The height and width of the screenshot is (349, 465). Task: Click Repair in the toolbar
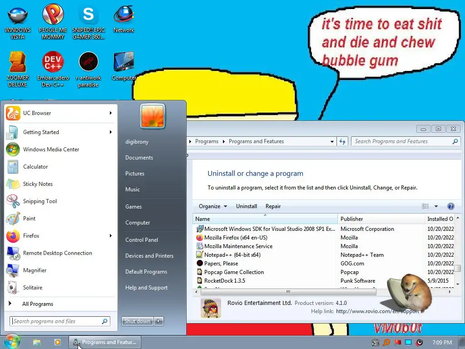(x=273, y=206)
